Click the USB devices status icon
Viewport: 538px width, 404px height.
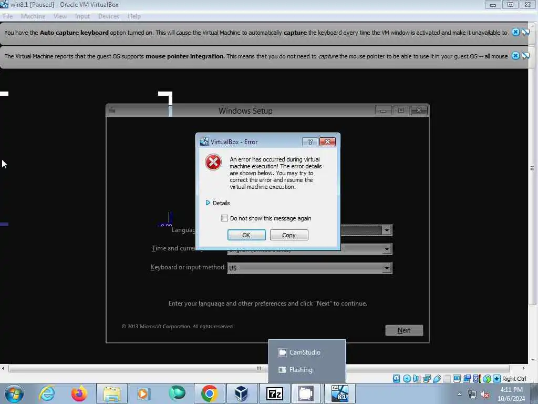(437, 379)
